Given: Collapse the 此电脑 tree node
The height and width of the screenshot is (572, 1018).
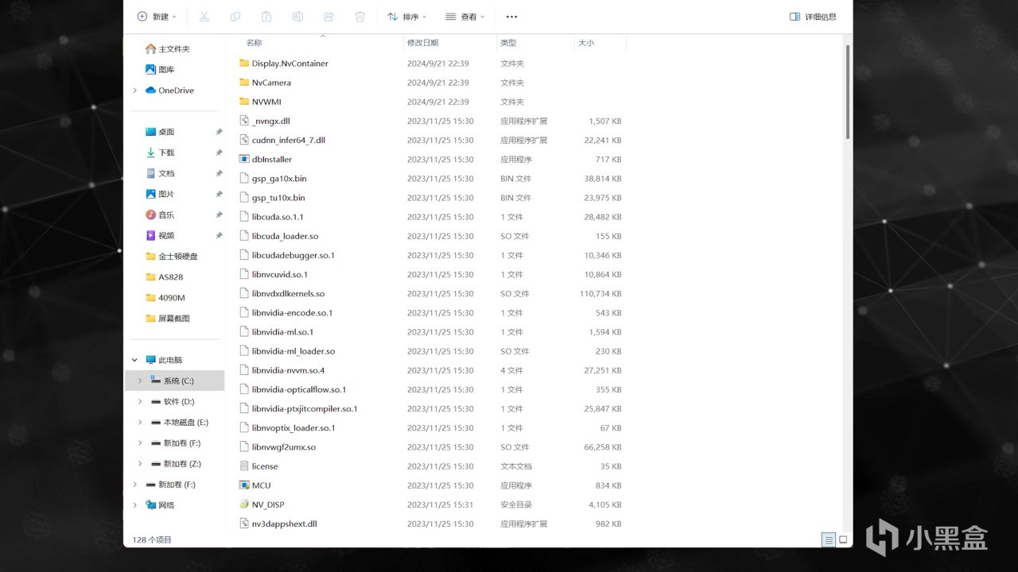Looking at the screenshot, I should click(134, 360).
